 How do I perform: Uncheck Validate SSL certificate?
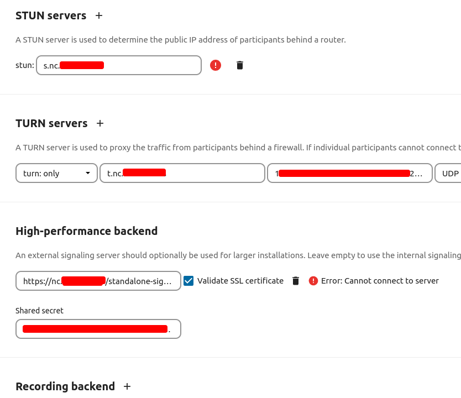[x=188, y=280]
